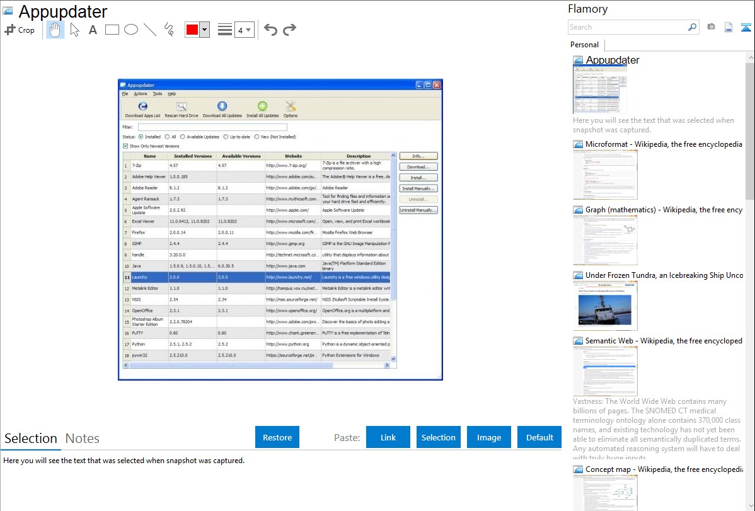The image size is (755, 511).
Task: Undo the last edit
Action: [x=270, y=30]
